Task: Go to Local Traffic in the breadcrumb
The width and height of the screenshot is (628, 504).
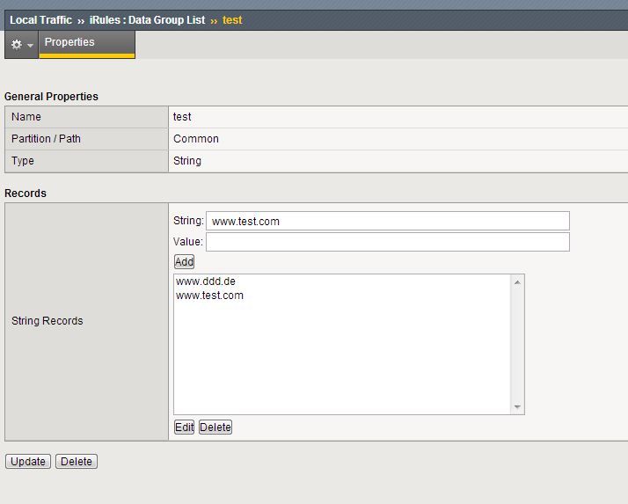Action: click(40, 19)
